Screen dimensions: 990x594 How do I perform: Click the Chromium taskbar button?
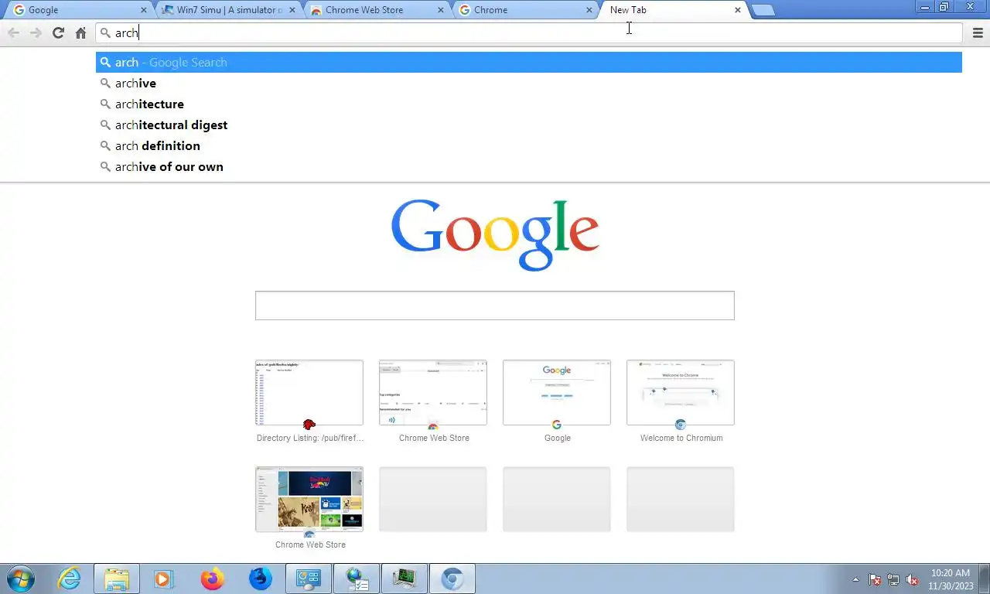pyautogui.click(x=452, y=579)
